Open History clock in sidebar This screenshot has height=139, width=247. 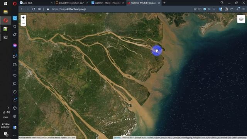coord(15,92)
